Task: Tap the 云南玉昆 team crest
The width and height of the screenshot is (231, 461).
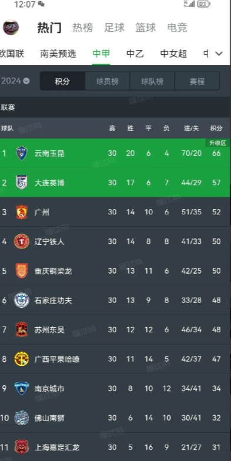Action: (x=22, y=153)
